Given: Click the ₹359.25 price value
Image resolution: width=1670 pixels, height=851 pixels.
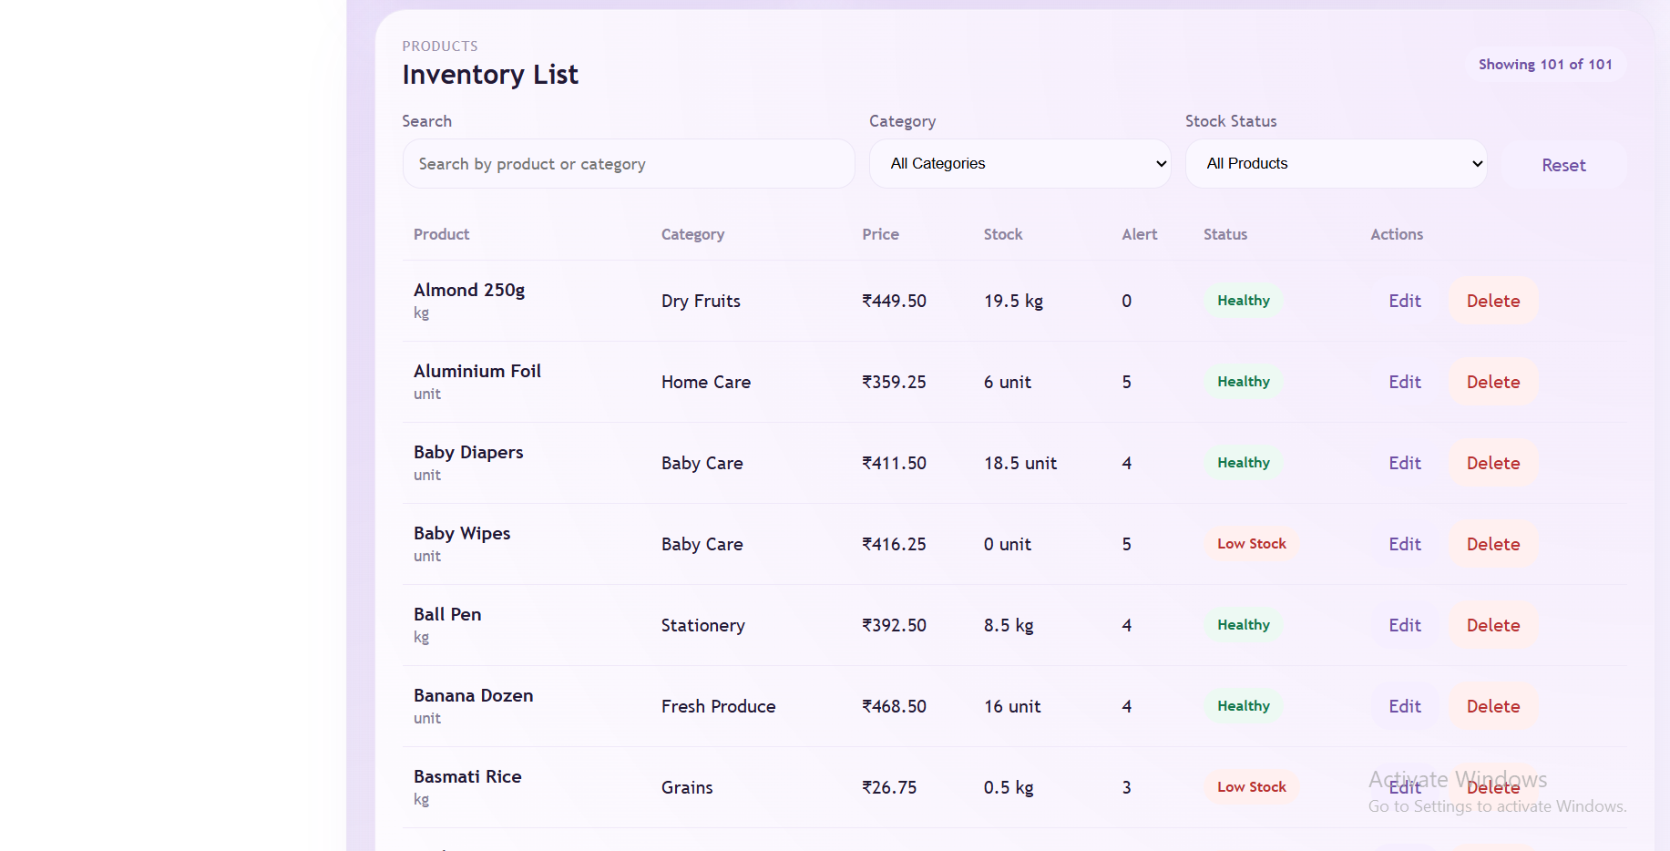Looking at the screenshot, I should pyautogui.click(x=894, y=382).
